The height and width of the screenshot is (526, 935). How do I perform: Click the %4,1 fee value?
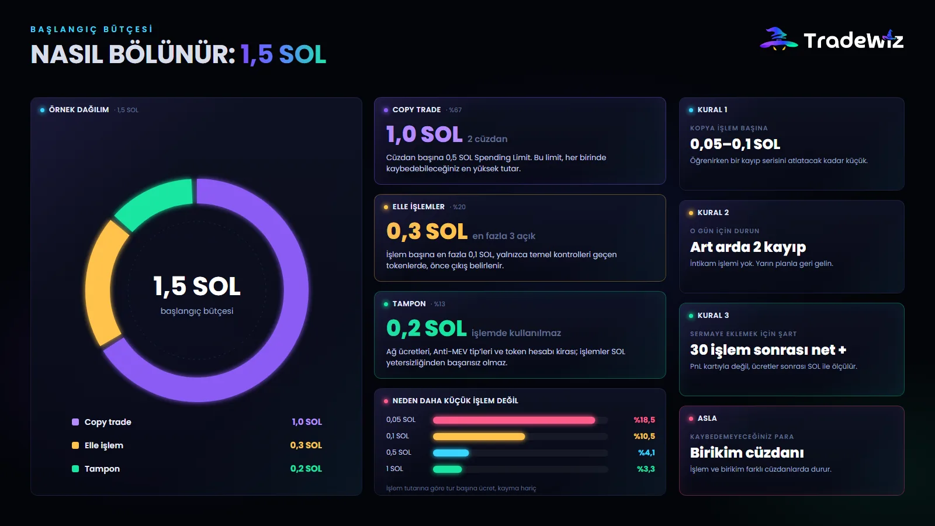(x=646, y=452)
